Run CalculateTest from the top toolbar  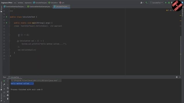click(166, 3)
